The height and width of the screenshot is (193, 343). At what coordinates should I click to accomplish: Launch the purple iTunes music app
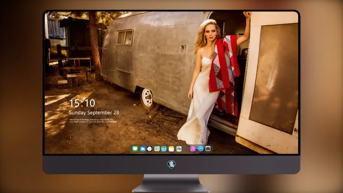click(193, 149)
